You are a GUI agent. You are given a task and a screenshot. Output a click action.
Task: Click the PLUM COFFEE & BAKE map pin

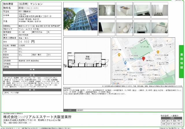click(141, 70)
